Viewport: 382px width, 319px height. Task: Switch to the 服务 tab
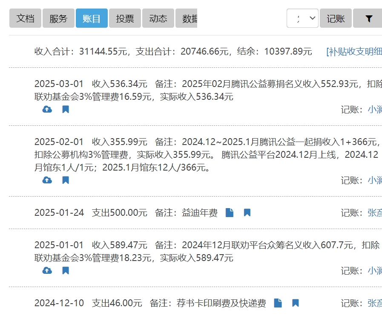(x=58, y=18)
